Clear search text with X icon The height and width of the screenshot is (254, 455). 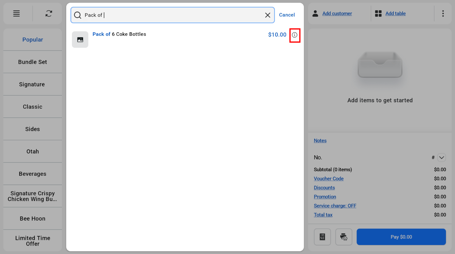(x=268, y=15)
